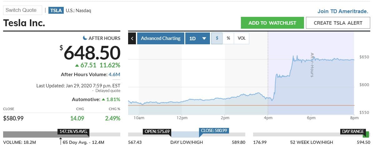Click the volume vs average bar

(62, 134)
